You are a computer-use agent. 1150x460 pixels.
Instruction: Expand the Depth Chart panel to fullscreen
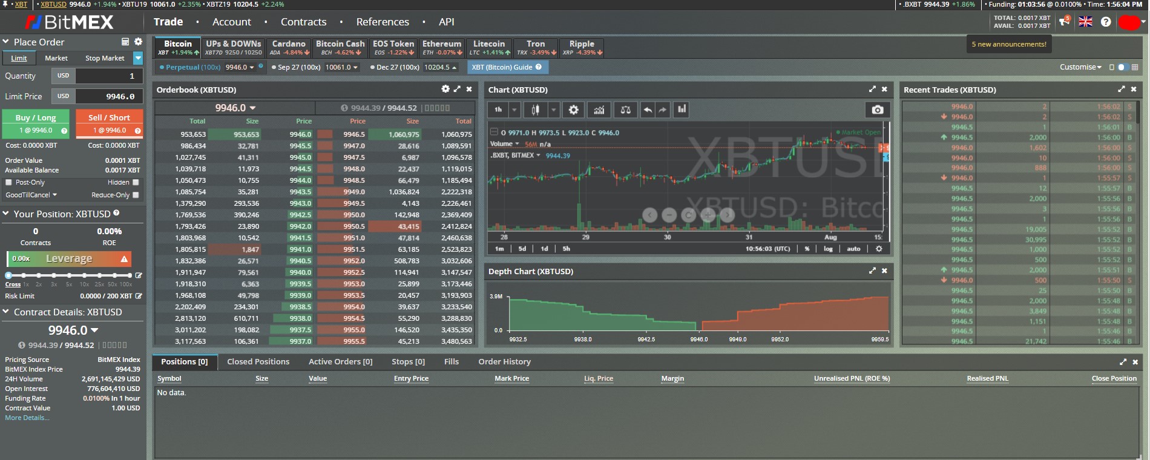tap(872, 271)
